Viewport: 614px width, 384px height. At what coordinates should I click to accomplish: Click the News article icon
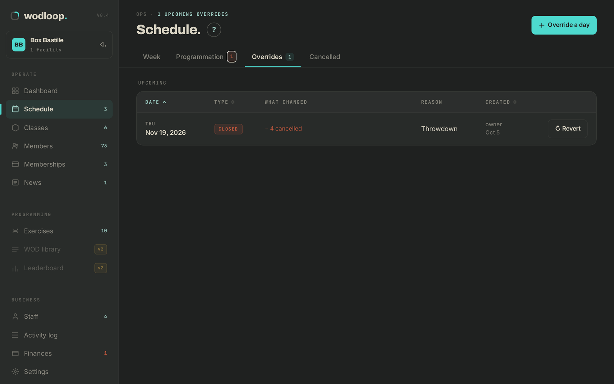pos(15,183)
